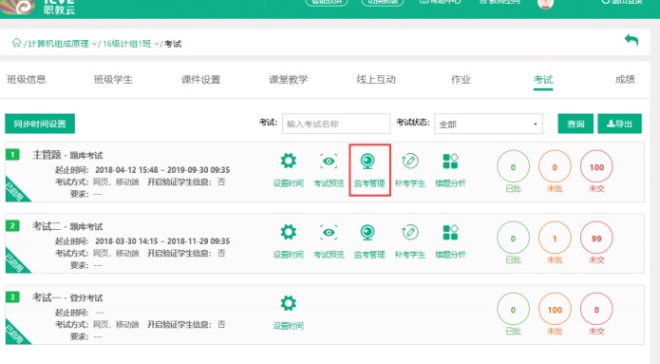Open 考试预览 eye icon for 考试二
Viewport: 660px width, 364px height.
[x=329, y=232]
